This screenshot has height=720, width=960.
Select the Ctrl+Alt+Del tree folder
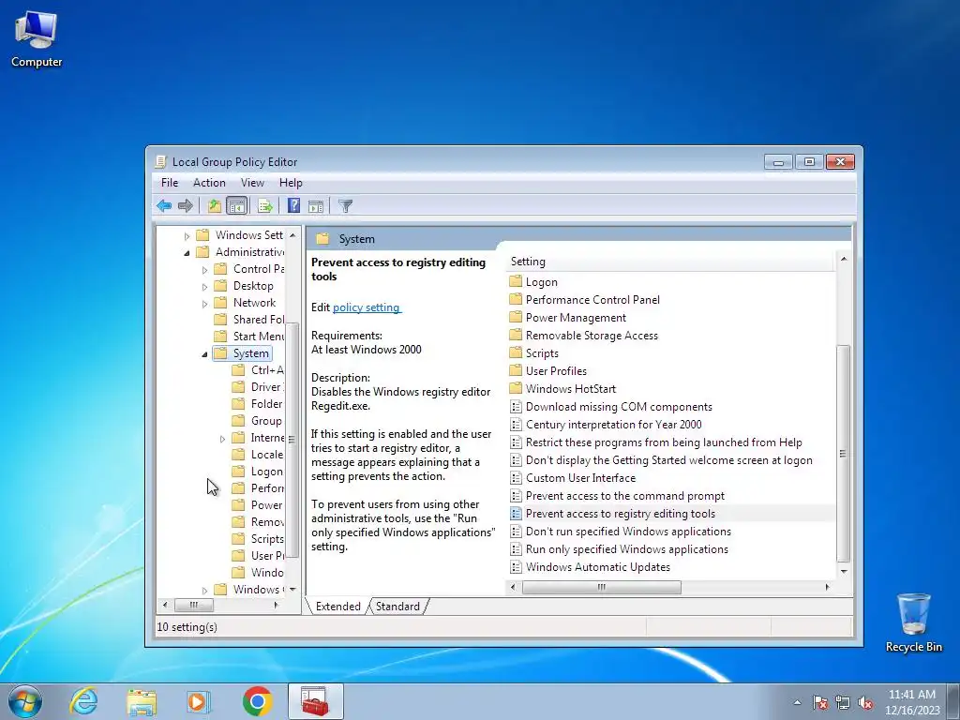(259, 369)
